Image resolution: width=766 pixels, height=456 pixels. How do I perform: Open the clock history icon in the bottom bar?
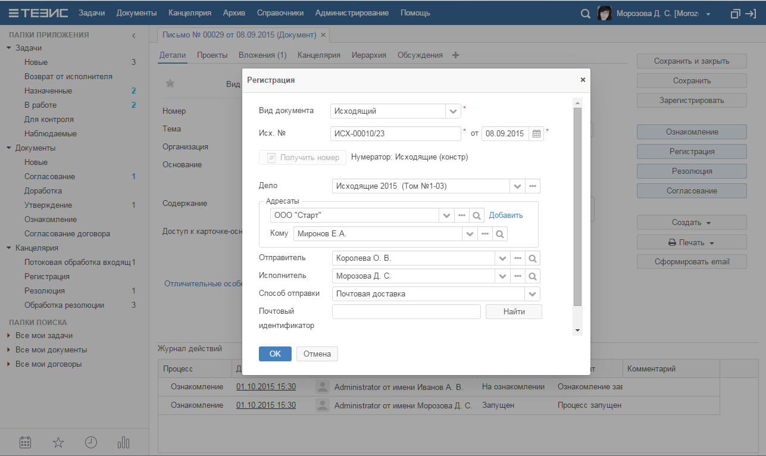point(91,442)
